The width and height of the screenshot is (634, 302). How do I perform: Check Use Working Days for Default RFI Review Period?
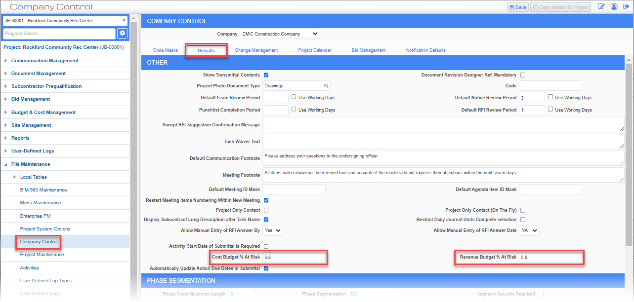550,110
